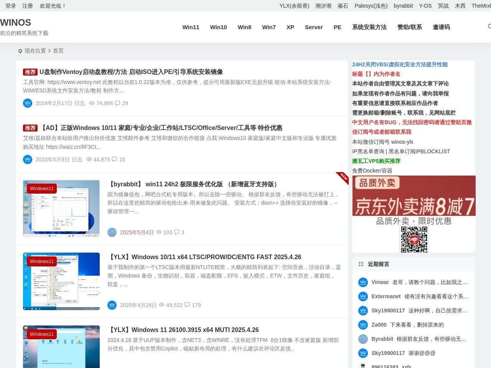This screenshot has width=491, height=368.
Task: Open 免费Docker/容器 link
Action: click(372, 171)
